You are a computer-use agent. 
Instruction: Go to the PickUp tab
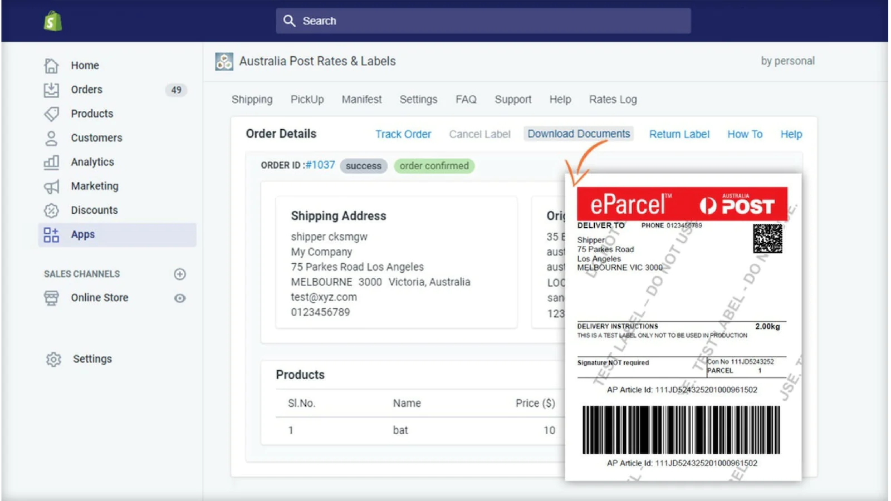point(307,100)
